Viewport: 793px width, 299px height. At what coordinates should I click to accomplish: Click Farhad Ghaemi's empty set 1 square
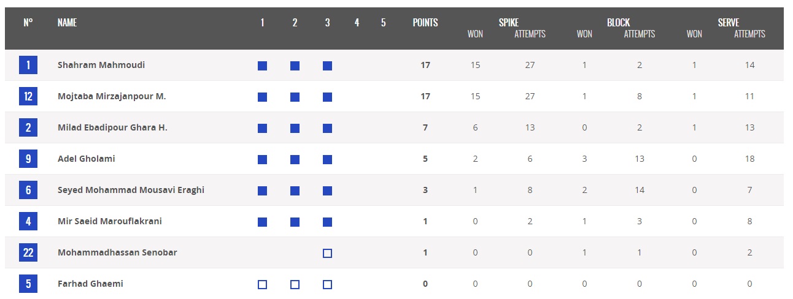click(x=262, y=284)
